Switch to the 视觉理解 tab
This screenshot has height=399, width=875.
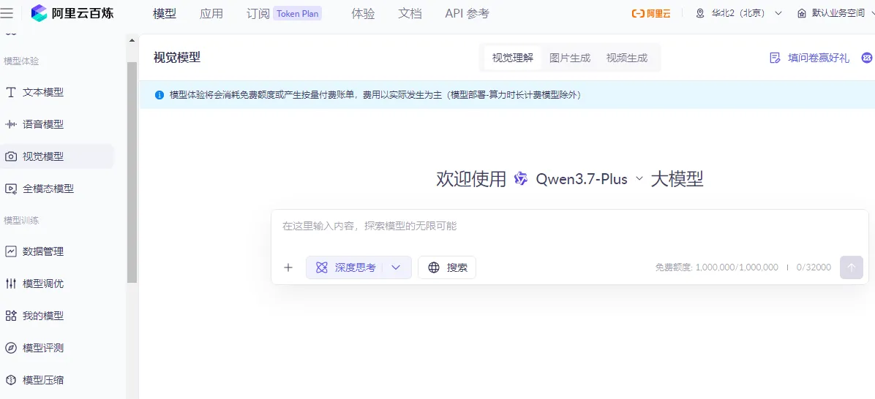pyautogui.click(x=512, y=58)
